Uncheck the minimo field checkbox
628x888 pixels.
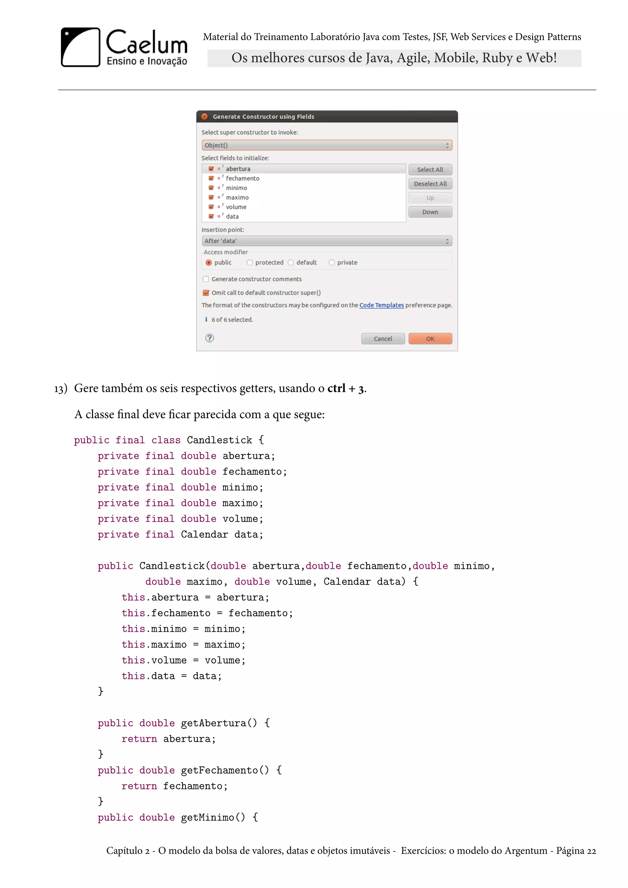[211, 188]
